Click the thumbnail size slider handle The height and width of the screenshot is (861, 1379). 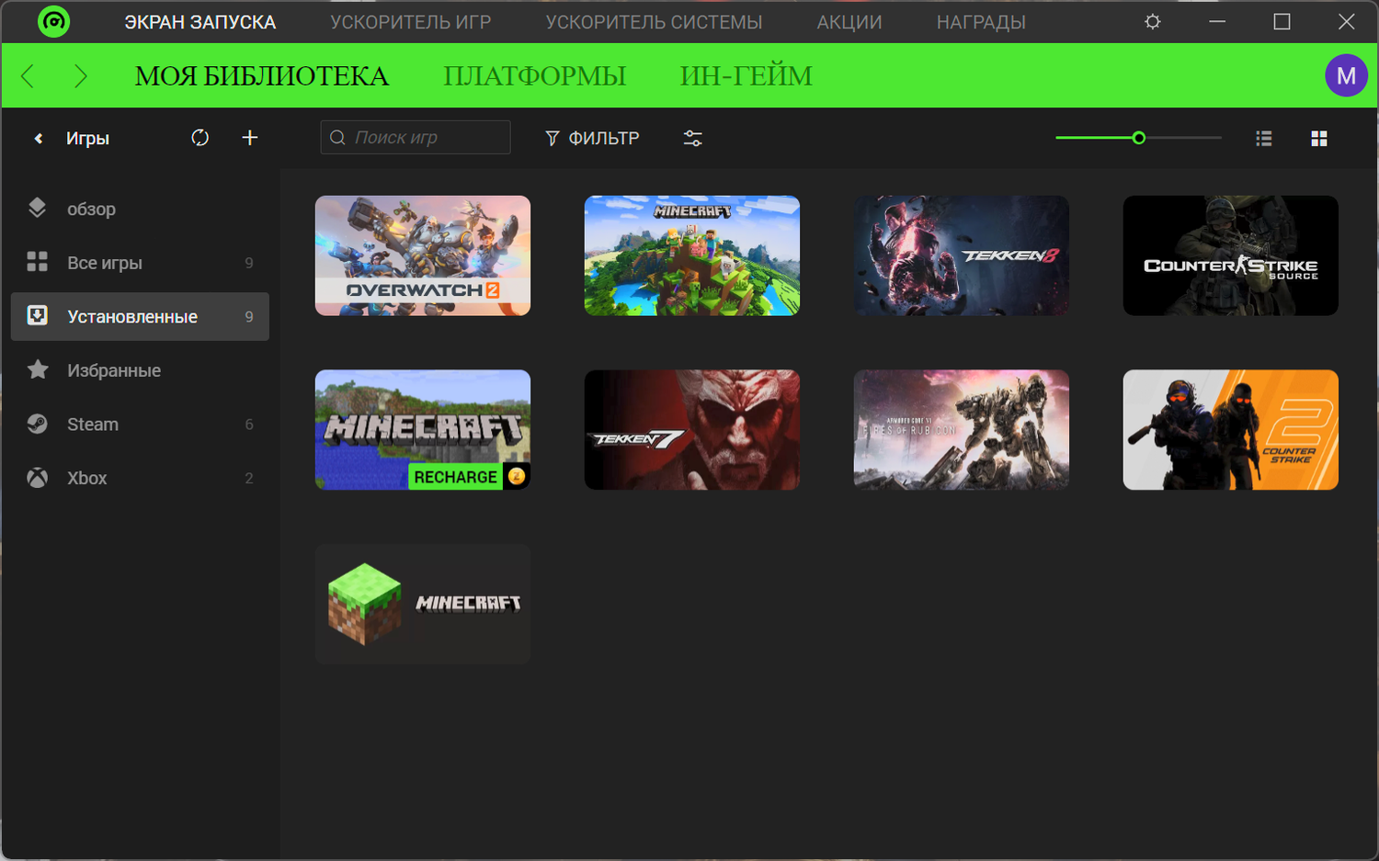(x=1139, y=138)
